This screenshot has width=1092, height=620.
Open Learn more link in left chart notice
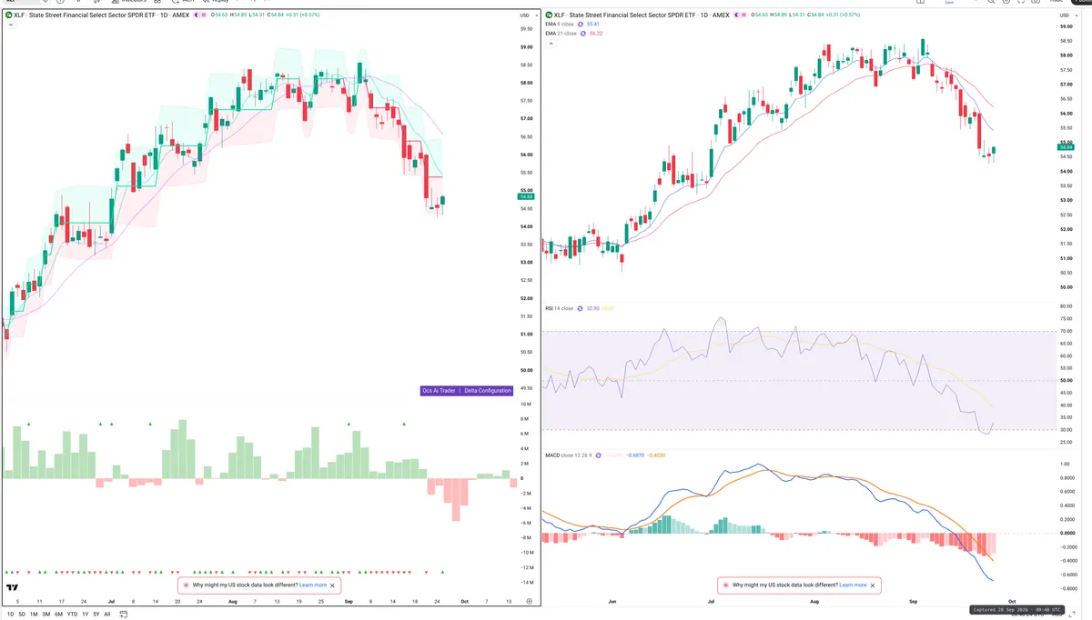[x=313, y=585]
